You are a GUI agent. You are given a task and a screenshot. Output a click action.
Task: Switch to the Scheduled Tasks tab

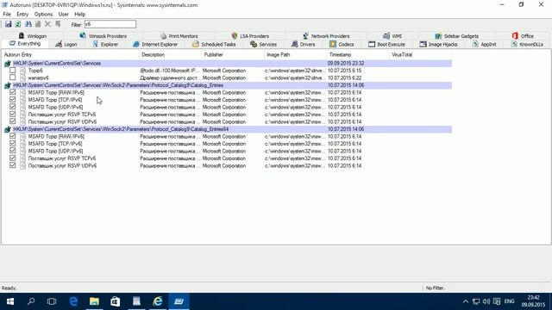click(214, 44)
